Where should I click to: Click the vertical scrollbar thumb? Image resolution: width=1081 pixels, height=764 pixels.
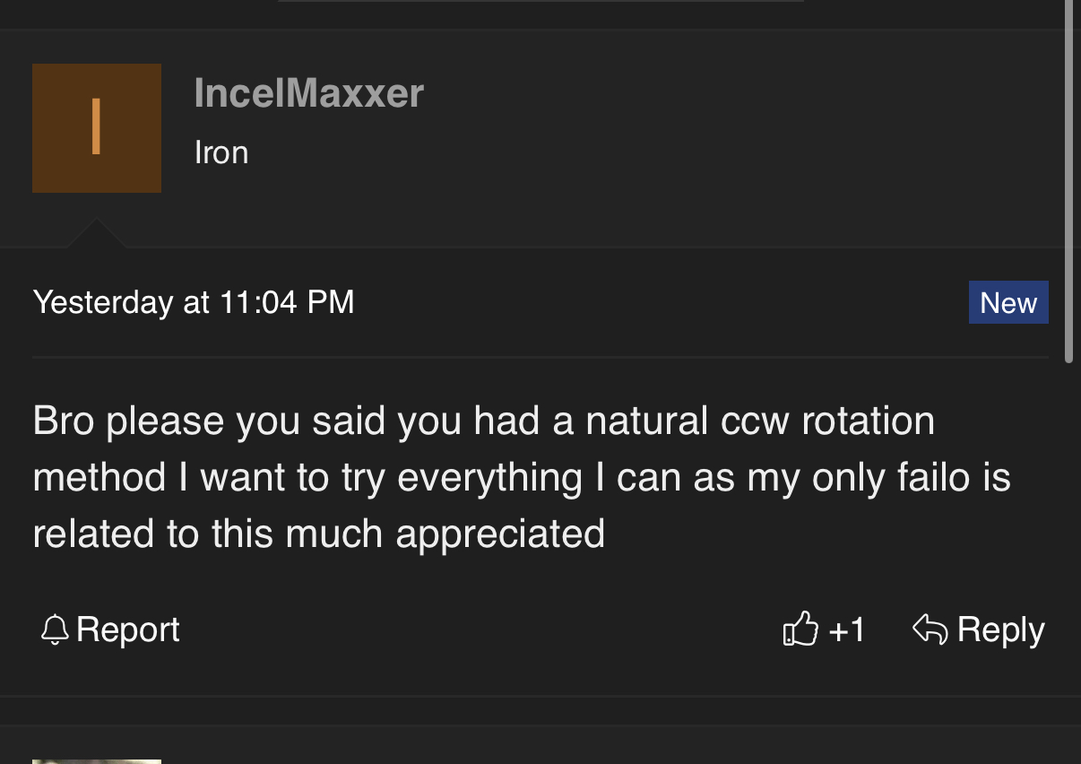pyautogui.click(x=1068, y=179)
